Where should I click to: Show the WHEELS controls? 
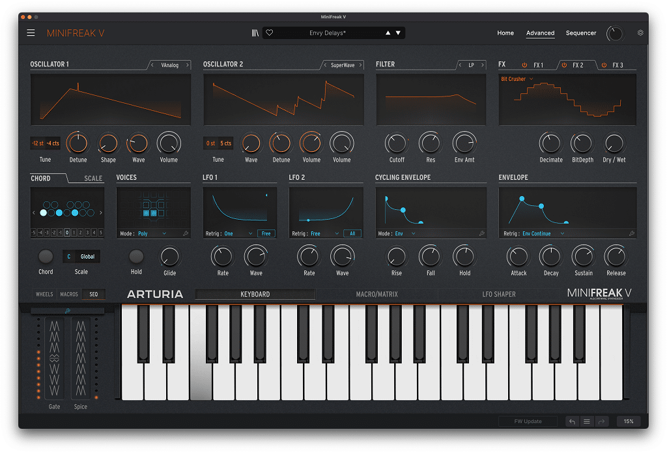click(44, 294)
